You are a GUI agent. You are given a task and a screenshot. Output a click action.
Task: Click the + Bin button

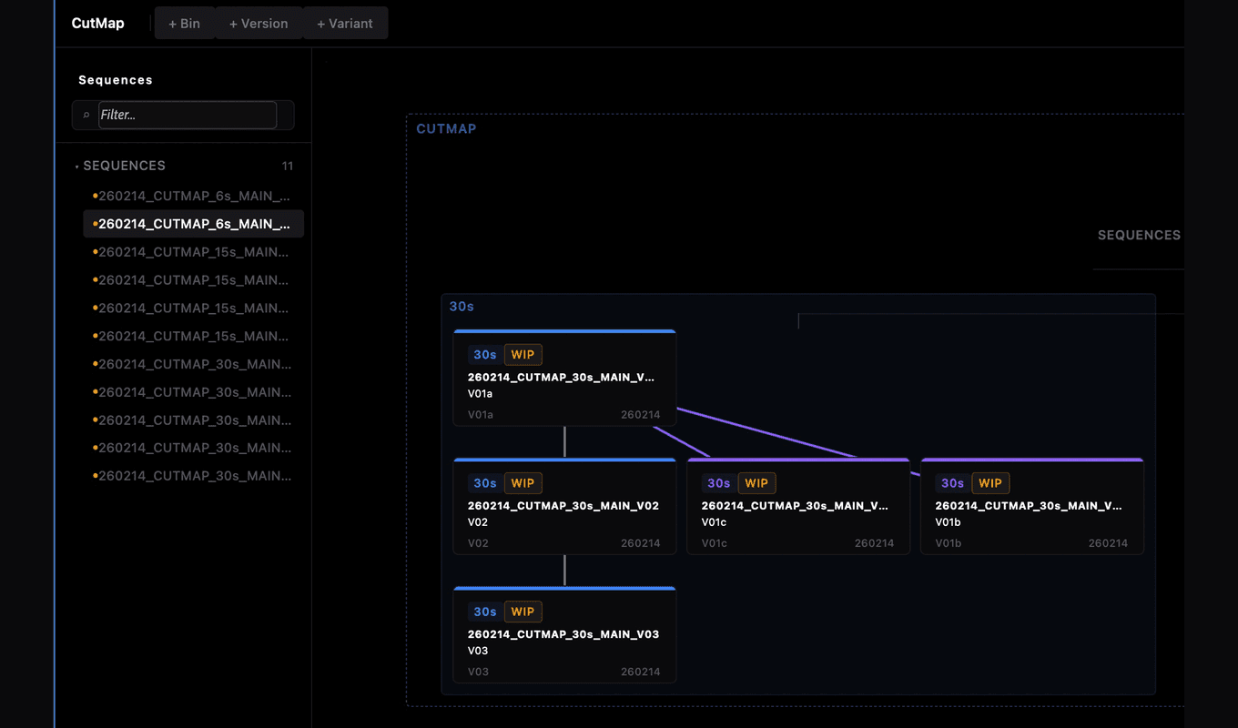coord(184,24)
